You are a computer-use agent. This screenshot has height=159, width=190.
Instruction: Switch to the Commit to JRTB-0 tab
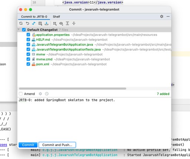tap(34, 17)
